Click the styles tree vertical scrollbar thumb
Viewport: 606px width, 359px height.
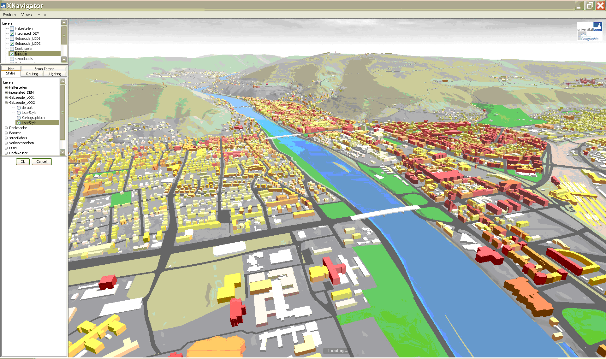pyautogui.click(x=63, y=112)
